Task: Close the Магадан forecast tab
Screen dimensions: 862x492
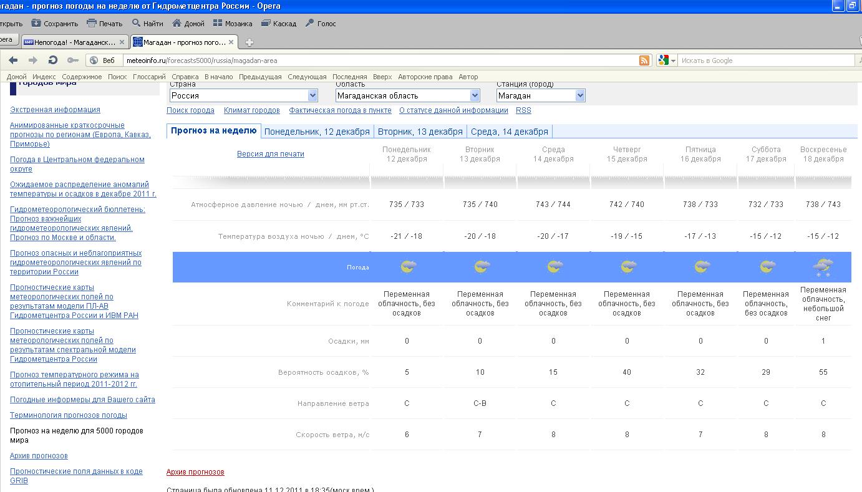Action: [x=231, y=42]
